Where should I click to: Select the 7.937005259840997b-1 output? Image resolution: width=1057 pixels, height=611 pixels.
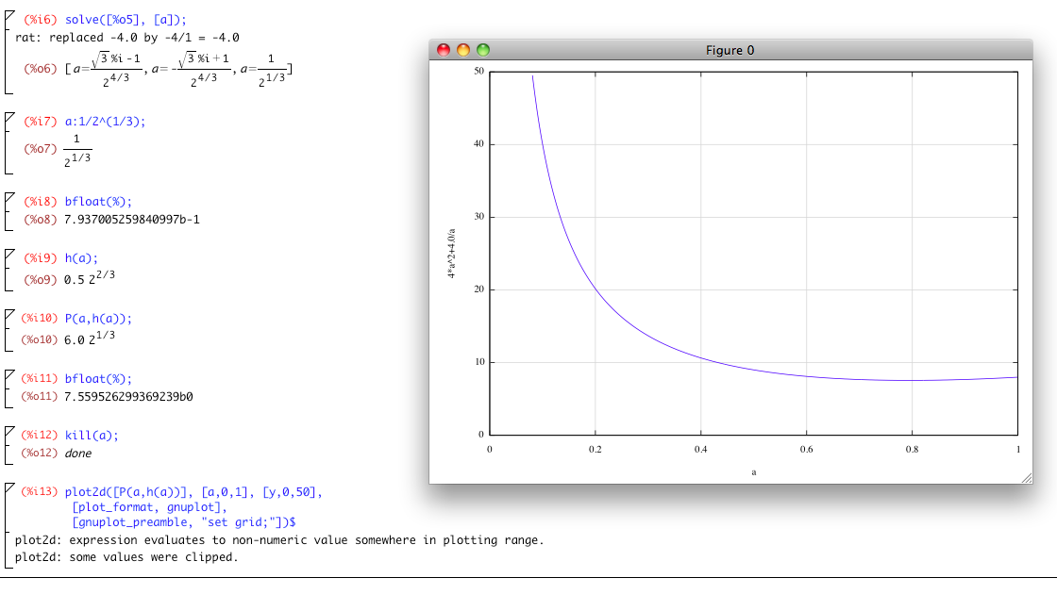point(132,220)
